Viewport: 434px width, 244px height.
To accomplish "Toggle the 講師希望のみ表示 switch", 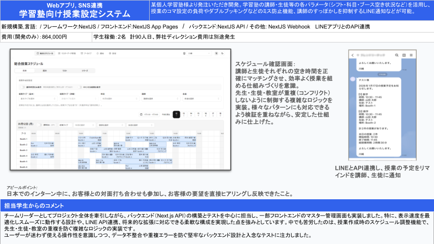I will click(22, 86).
